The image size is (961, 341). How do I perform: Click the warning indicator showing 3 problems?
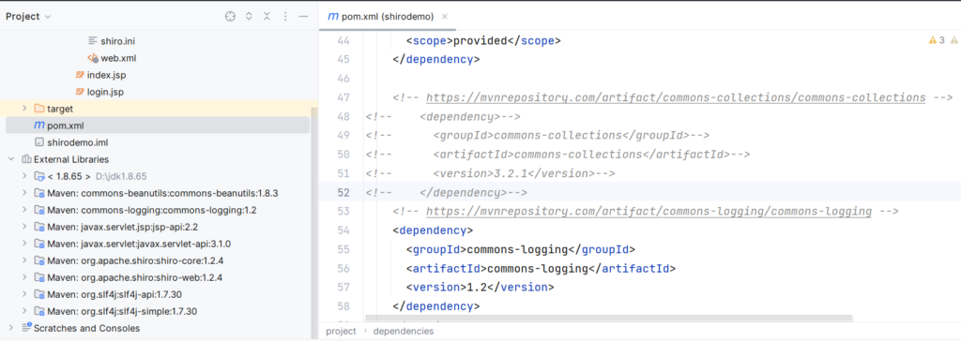(x=938, y=40)
